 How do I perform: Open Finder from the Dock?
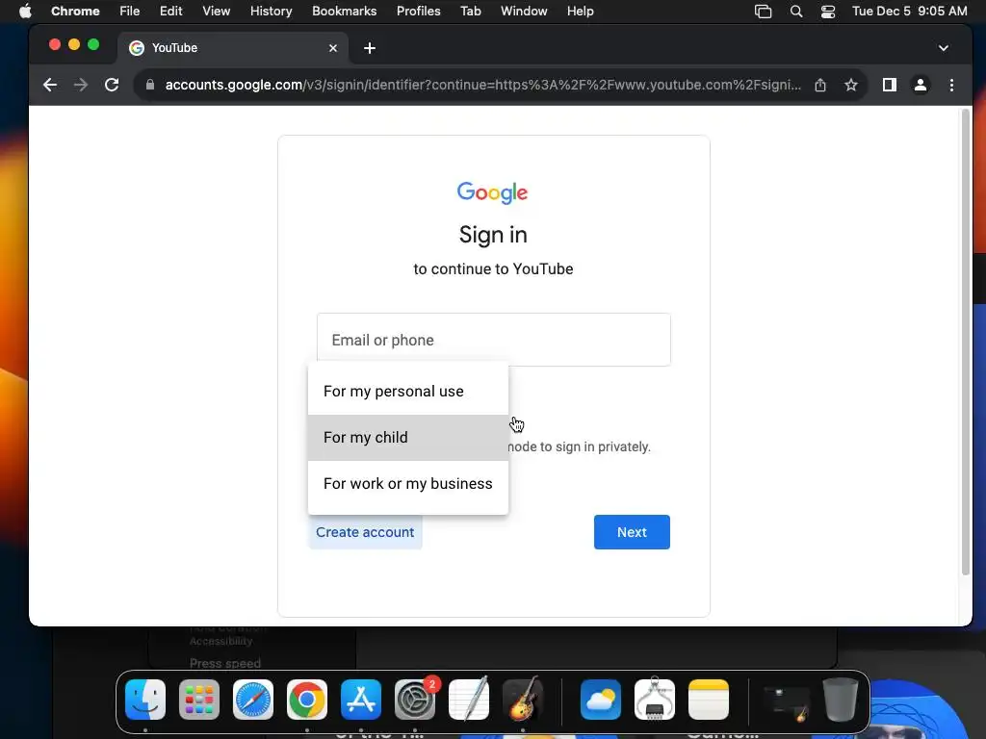145,700
